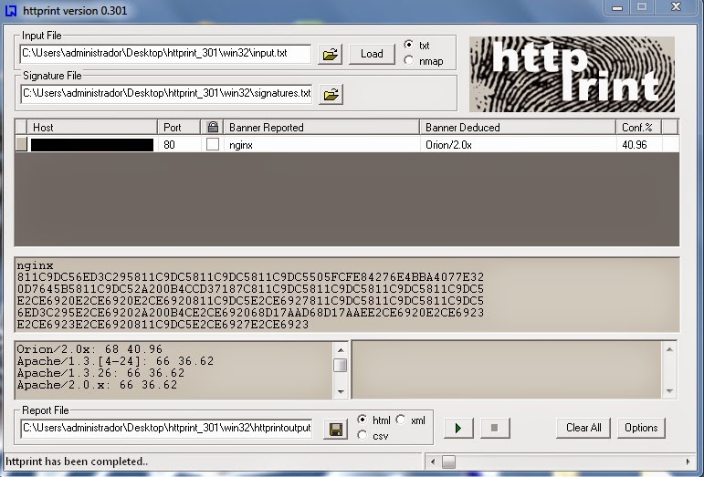Open the input file browse folder icon
This screenshot has height=477, width=704.
(x=330, y=54)
